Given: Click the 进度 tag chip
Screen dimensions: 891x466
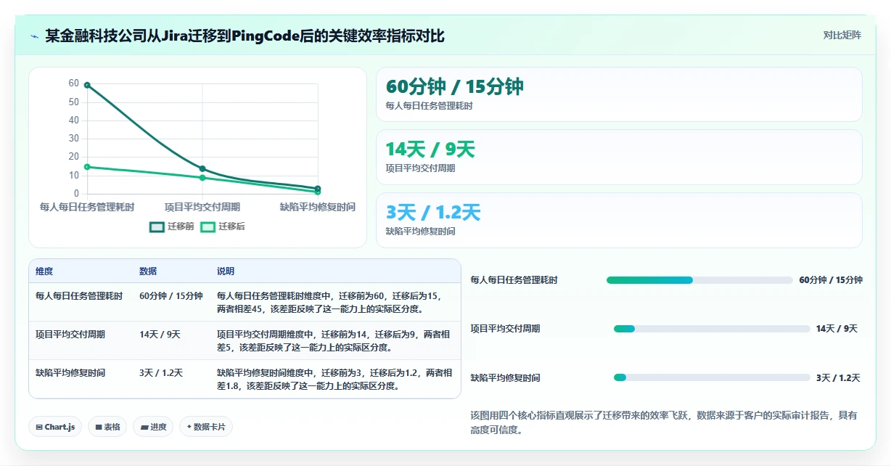Looking at the screenshot, I should [x=153, y=427].
